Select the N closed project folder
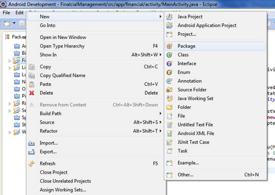The image size is (275, 195). point(20,82)
